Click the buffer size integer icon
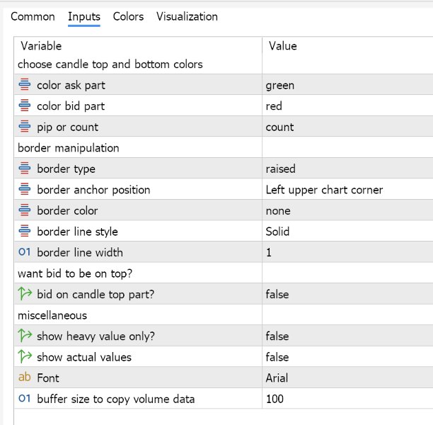 coord(24,399)
